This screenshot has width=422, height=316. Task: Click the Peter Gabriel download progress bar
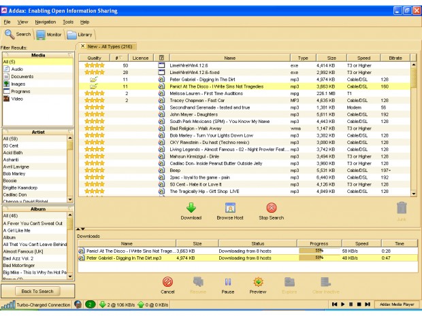pyautogui.click(x=319, y=258)
